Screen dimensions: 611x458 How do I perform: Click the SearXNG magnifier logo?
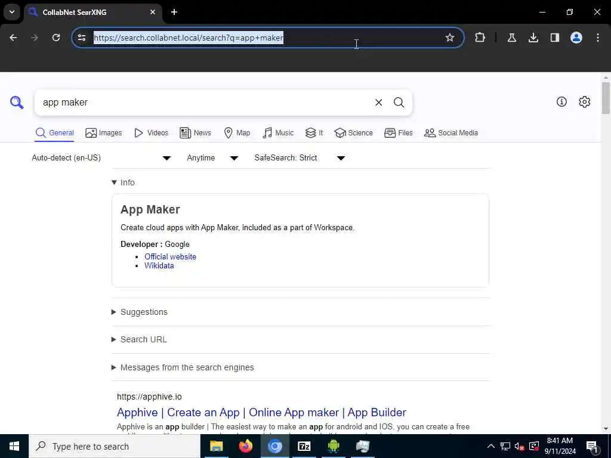[17, 103]
